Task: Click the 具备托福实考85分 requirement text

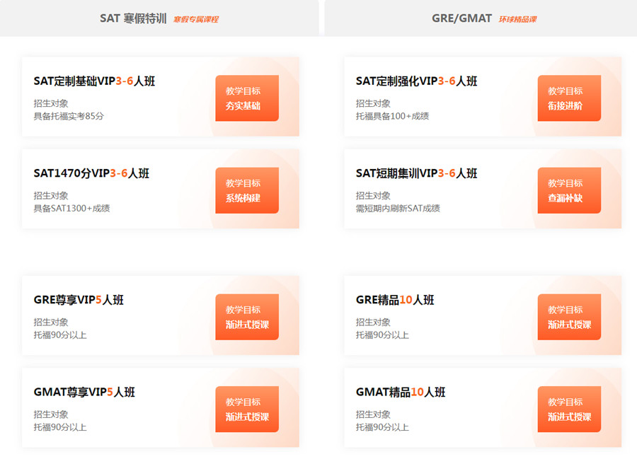Action: (69, 116)
